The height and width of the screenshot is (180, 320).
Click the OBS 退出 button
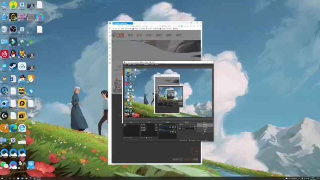[x=205, y=132]
